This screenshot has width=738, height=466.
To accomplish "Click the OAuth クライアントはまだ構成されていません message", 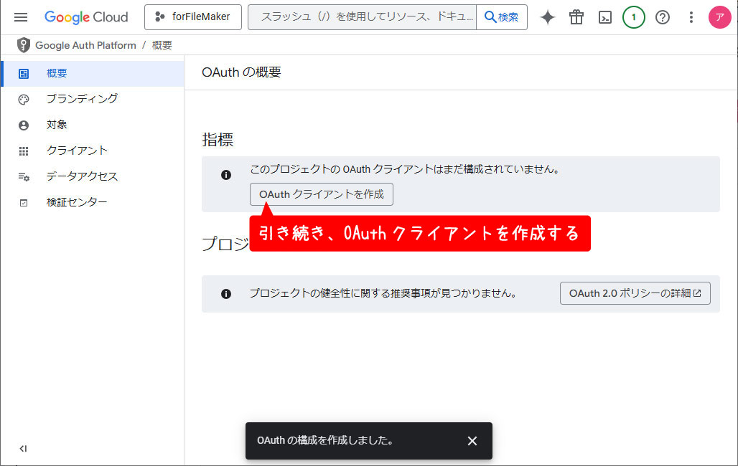I will click(x=405, y=169).
